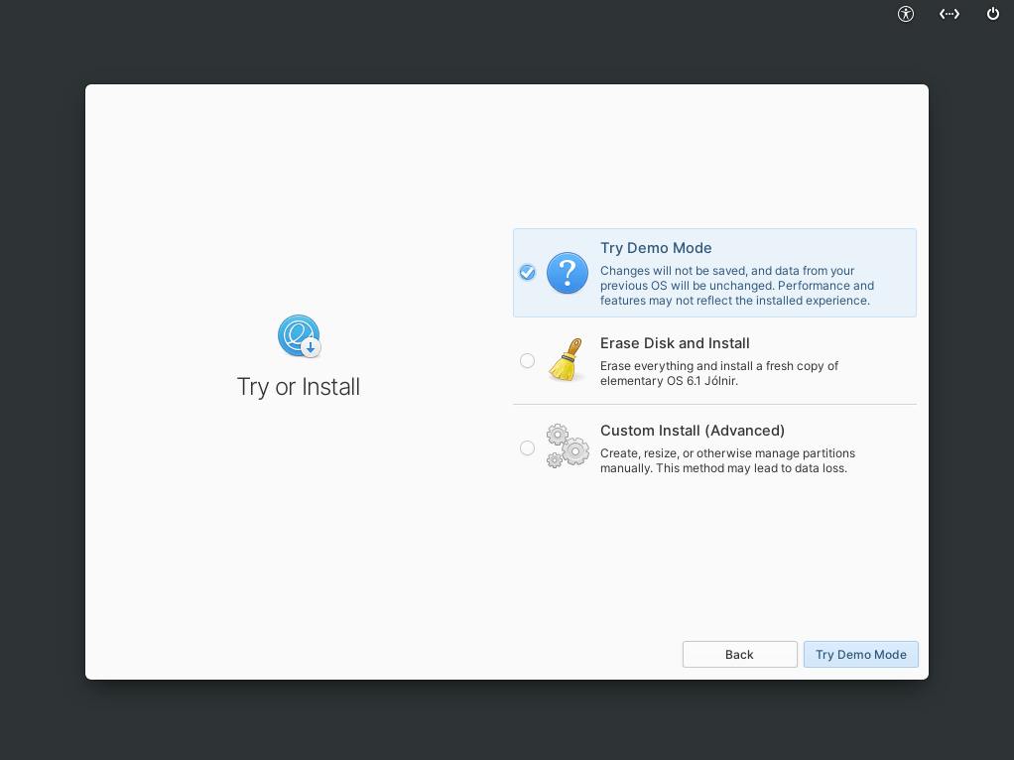This screenshot has width=1014, height=760.
Task: Click the "Try or Install" heading text
Action: pos(299,387)
